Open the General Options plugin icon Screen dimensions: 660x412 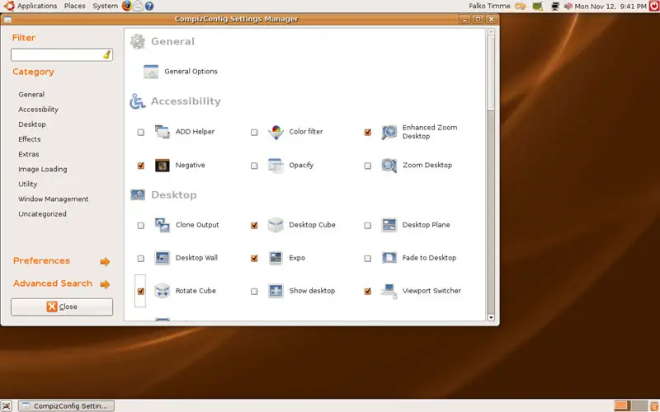[x=151, y=72]
